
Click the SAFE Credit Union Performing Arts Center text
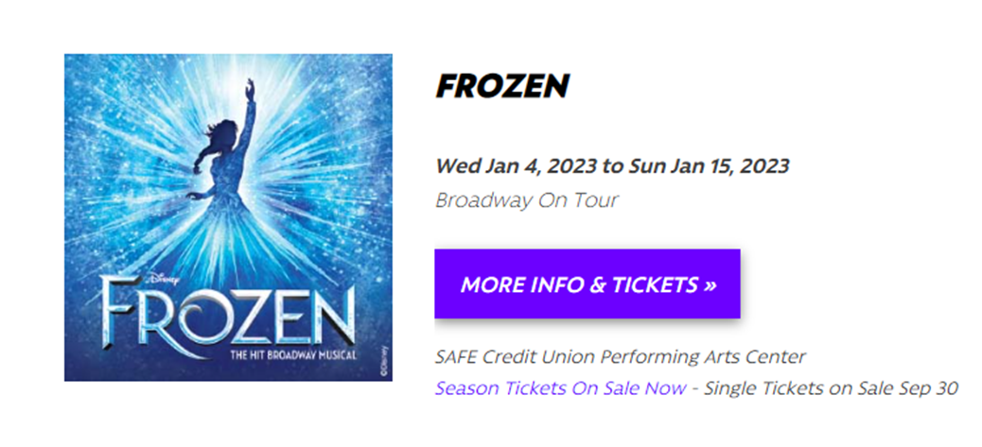click(620, 356)
